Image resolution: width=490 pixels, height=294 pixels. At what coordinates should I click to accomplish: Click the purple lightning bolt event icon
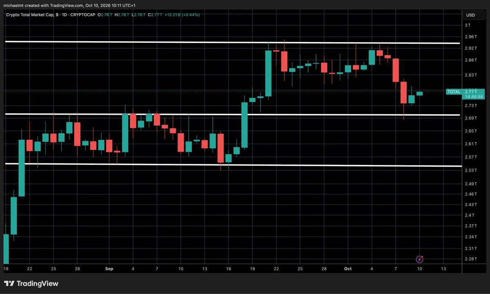(419, 259)
